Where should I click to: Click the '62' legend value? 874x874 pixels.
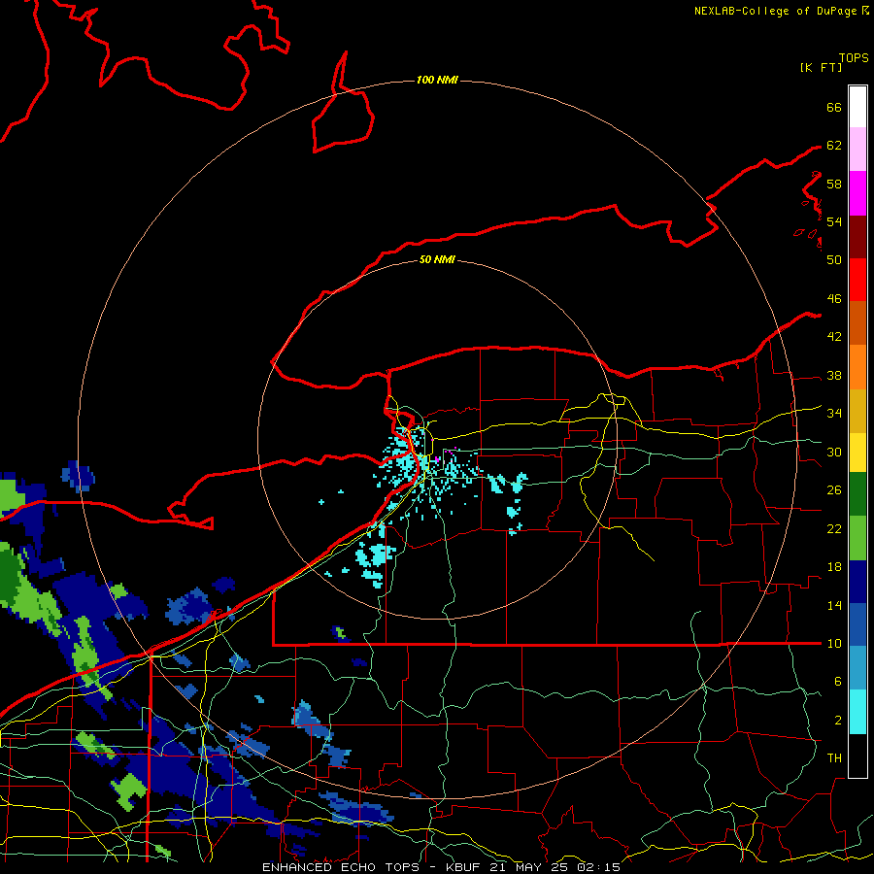coord(834,146)
